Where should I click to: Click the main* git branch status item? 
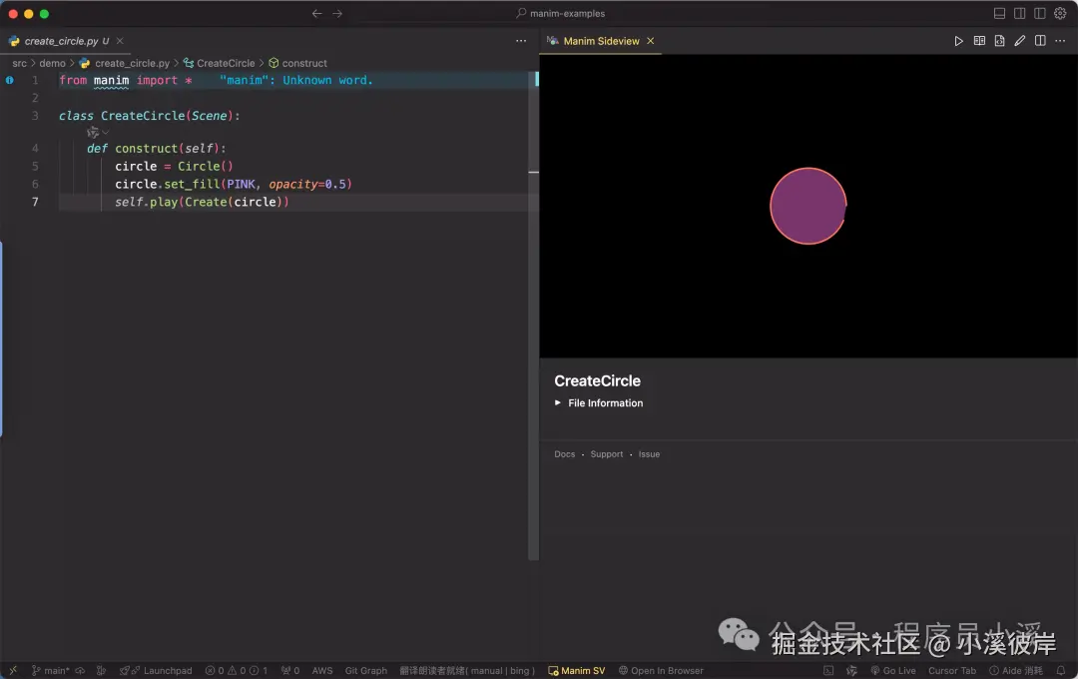click(50, 671)
